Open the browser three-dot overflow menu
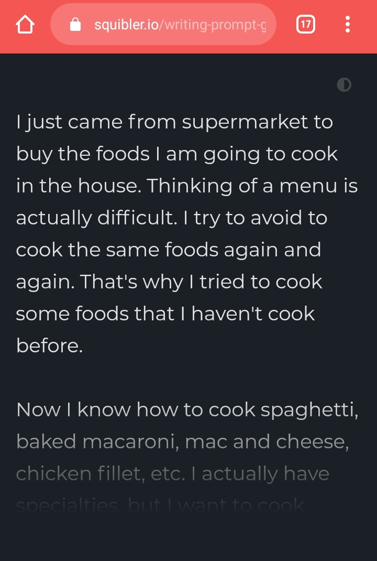377x561 pixels. pos(347,24)
